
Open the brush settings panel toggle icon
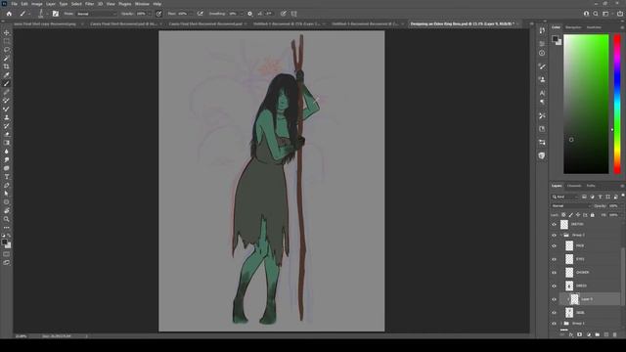56,14
